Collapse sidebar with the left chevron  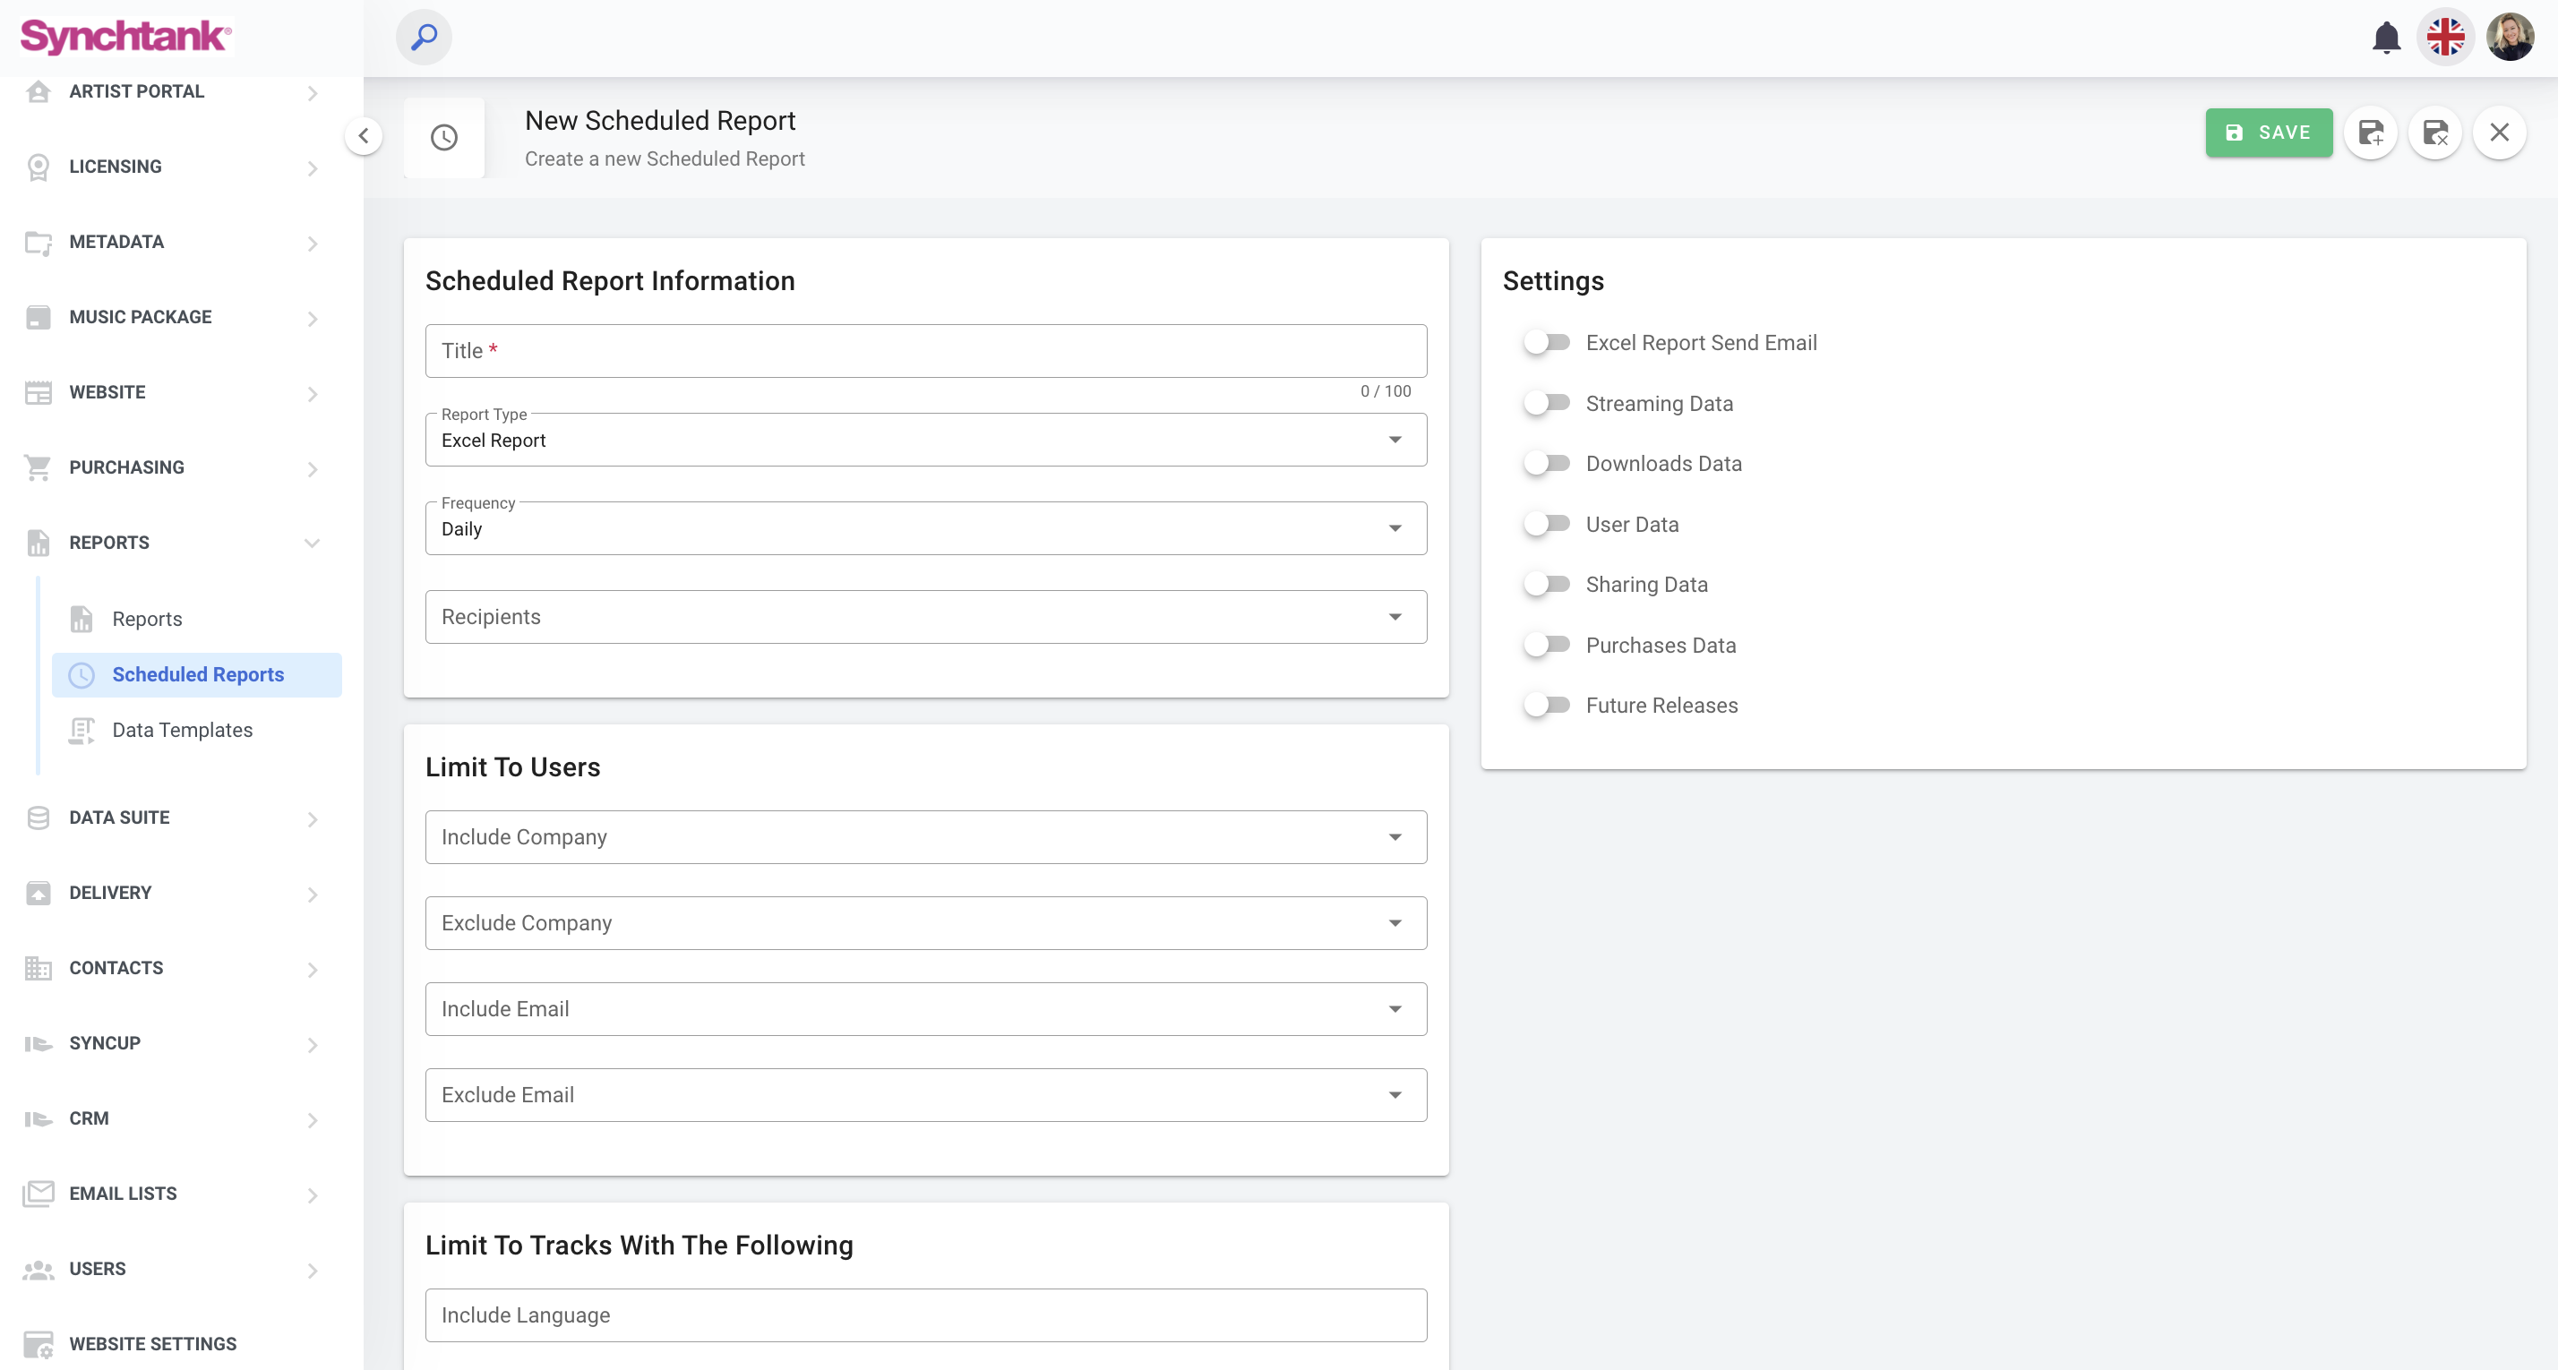click(x=364, y=136)
